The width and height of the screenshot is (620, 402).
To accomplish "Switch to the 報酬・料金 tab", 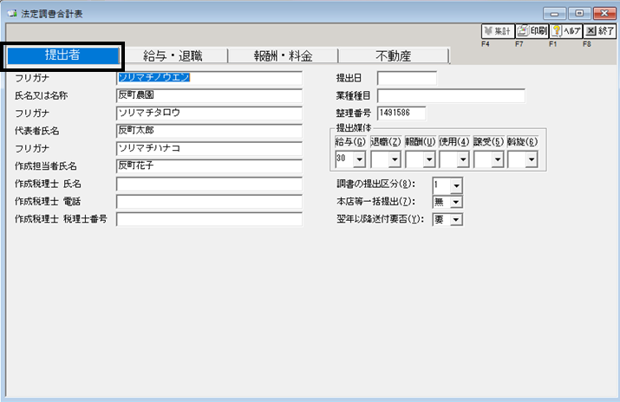I will click(283, 56).
